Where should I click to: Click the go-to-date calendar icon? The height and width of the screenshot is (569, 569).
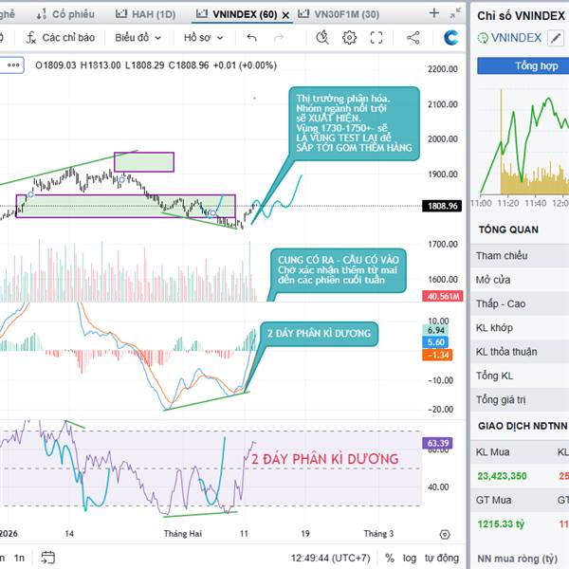coord(48,558)
